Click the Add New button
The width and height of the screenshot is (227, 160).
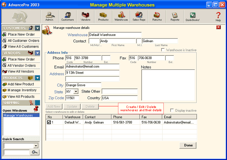coord(54,106)
